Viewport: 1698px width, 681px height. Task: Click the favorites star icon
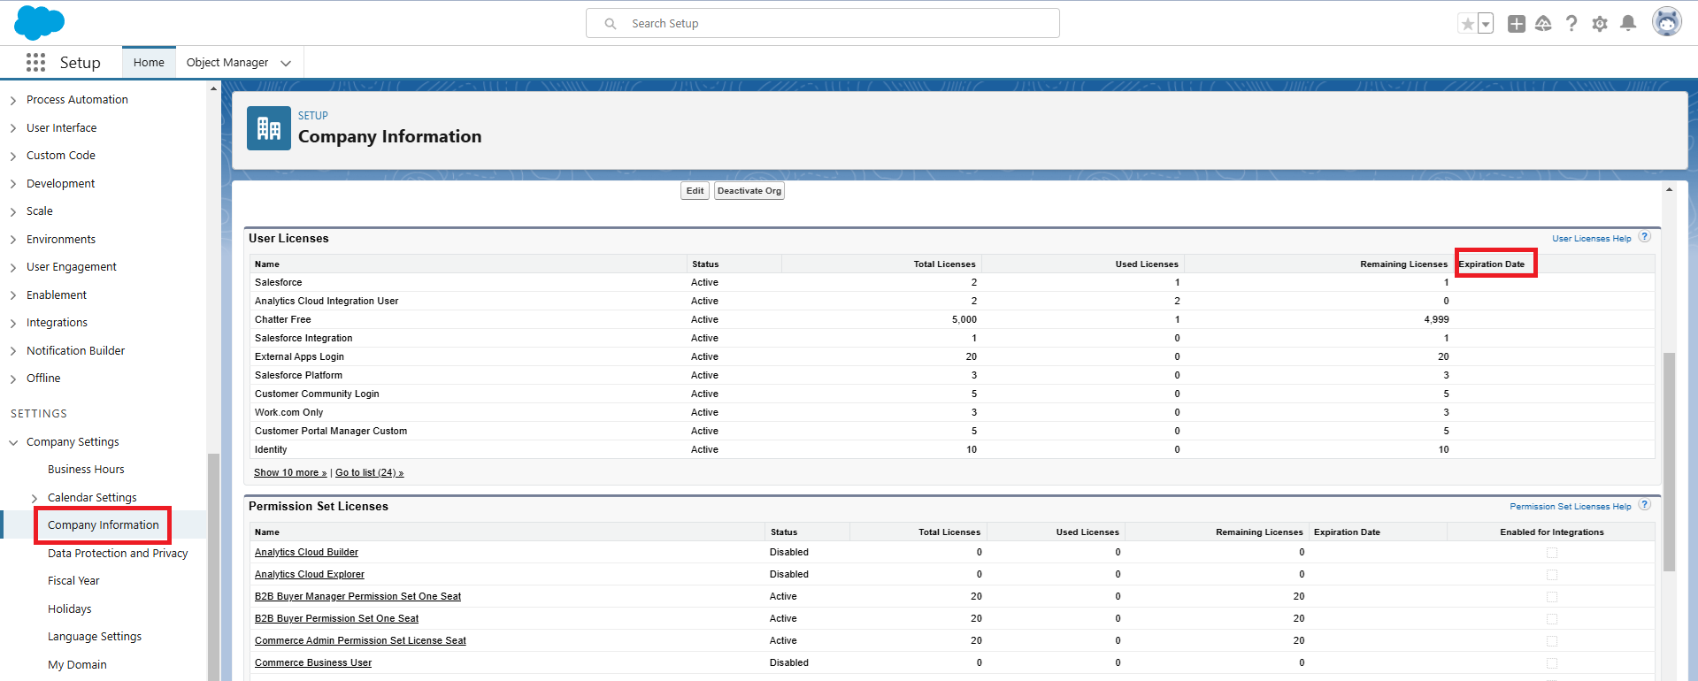(1468, 24)
